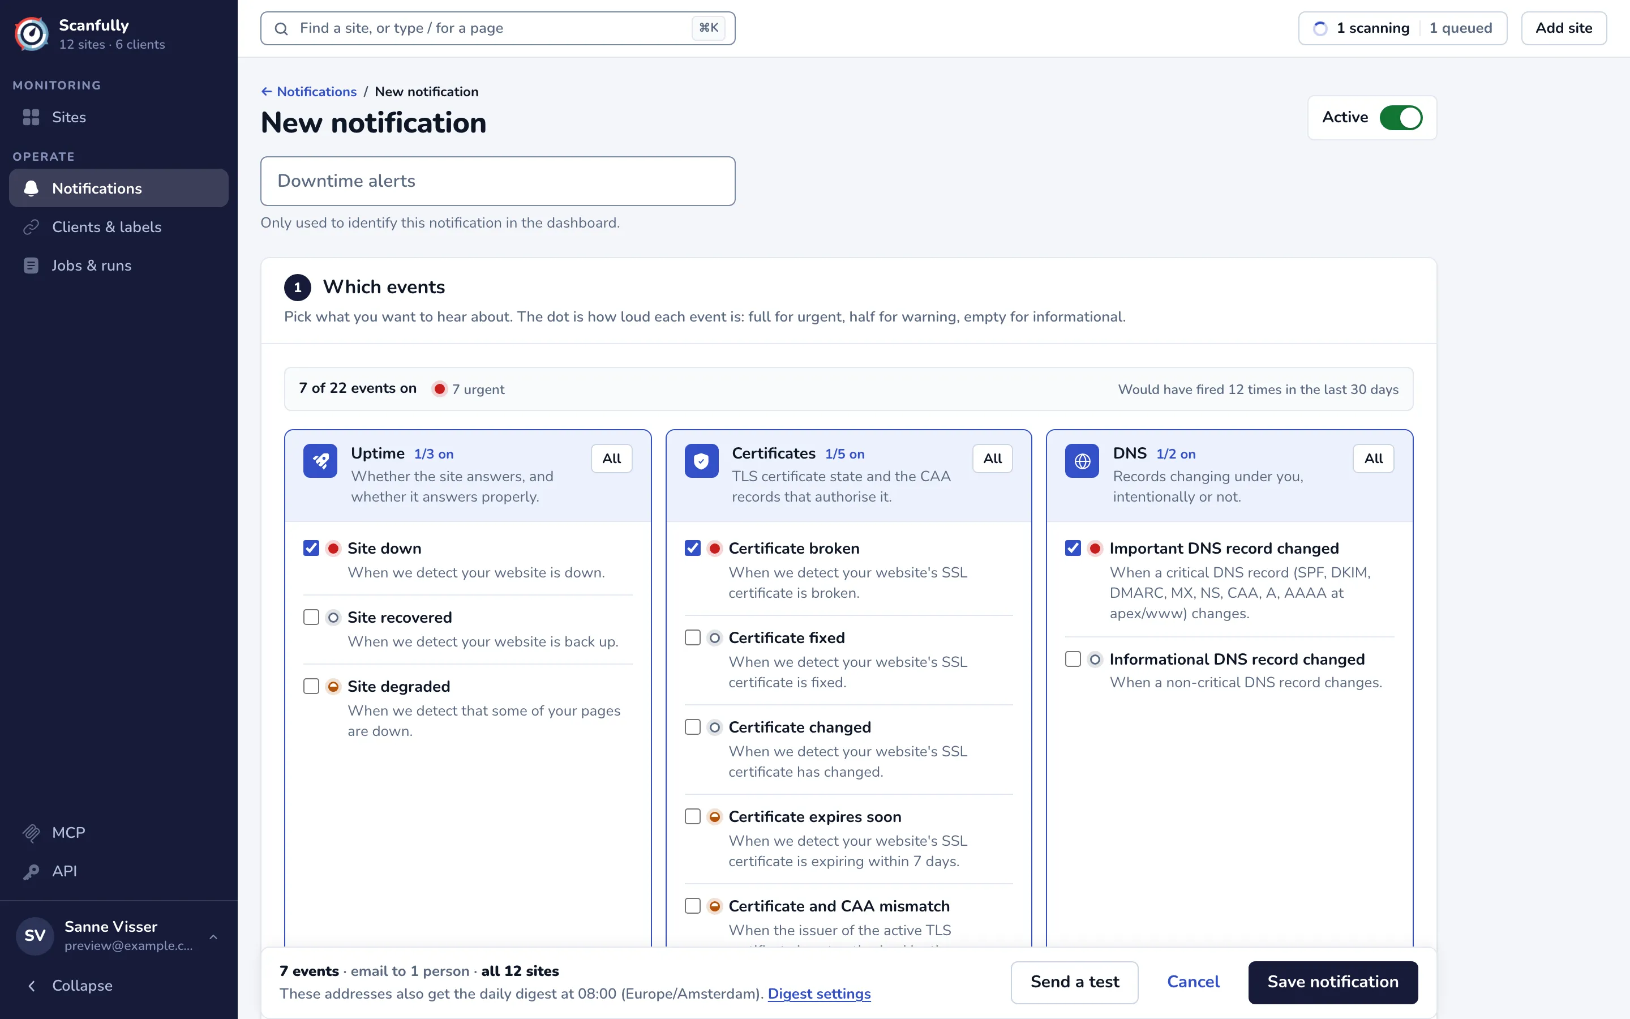Click the MCP paperclip icon
Image resolution: width=1630 pixels, height=1019 pixels.
(31, 833)
